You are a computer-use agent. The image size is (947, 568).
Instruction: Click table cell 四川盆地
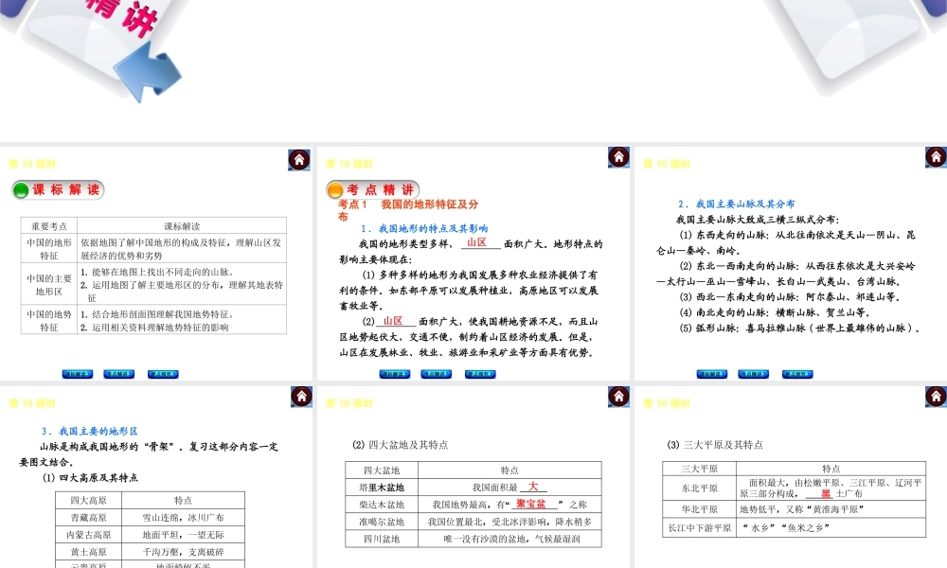pyautogui.click(x=381, y=539)
